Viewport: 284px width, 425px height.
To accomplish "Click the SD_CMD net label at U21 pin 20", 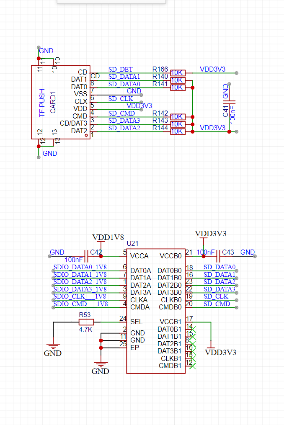I will [217, 304].
